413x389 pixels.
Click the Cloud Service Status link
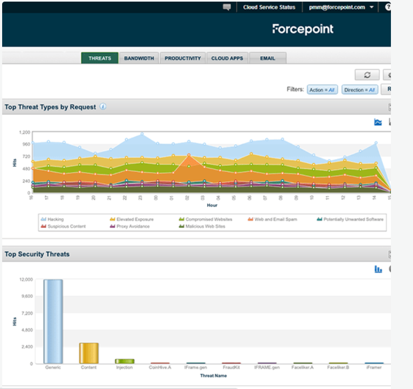(x=269, y=7)
